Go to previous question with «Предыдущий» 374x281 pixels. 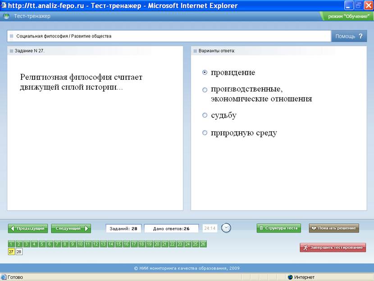click(x=28, y=228)
